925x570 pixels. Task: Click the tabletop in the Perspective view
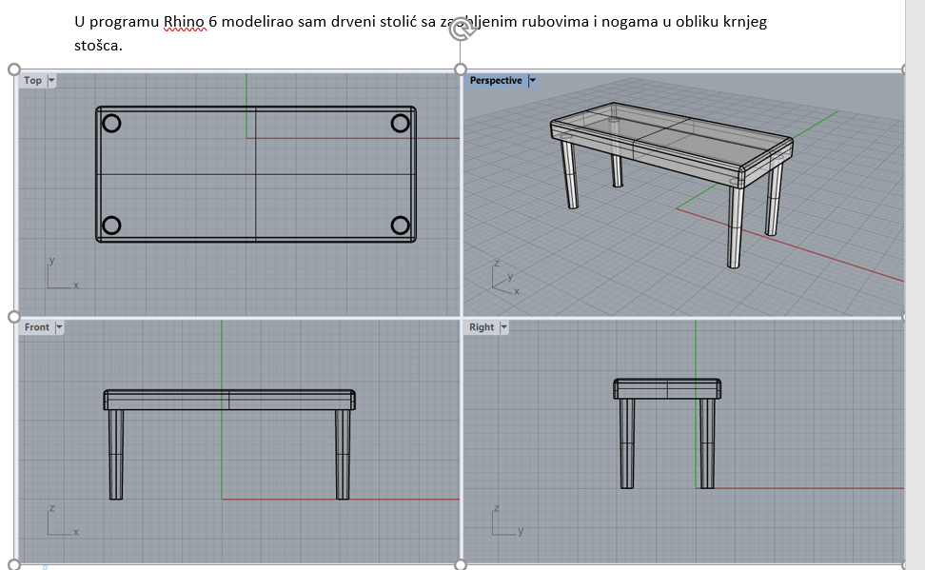pyautogui.click(x=666, y=143)
